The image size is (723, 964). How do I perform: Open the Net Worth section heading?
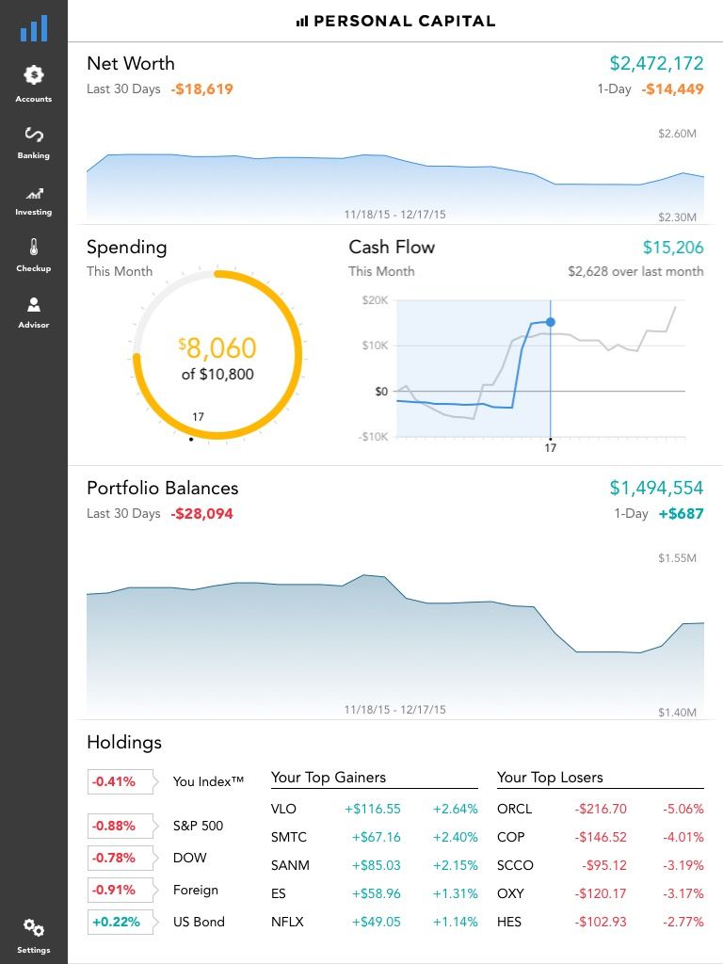tap(131, 64)
